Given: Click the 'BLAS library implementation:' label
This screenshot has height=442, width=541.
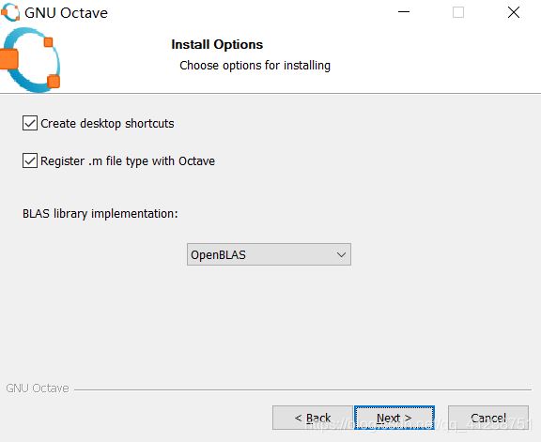Looking at the screenshot, I should point(100,214).
